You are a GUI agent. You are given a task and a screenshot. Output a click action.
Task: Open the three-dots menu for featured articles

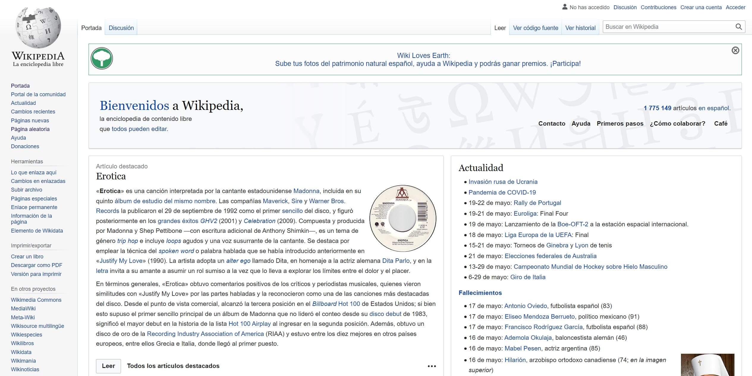tap(432, 366)
